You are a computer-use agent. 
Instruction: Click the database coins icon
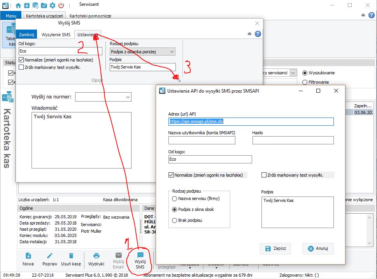tap(35, 5)
